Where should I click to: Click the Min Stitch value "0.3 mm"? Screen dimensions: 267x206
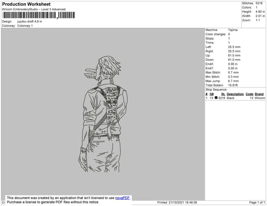coord(233,77)
